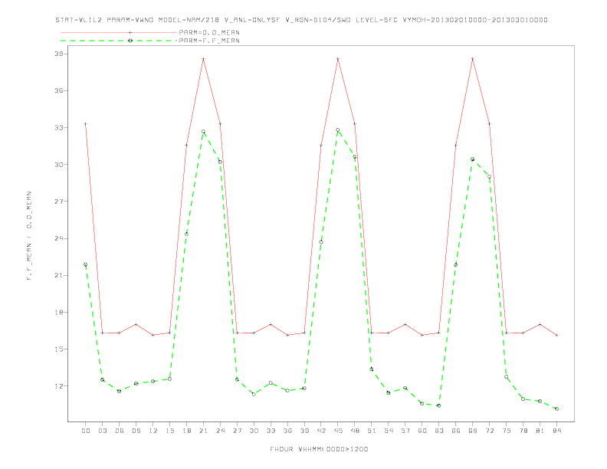Click x-axis tick label 39
The height and width of the screenshot is (469, 607).
304,431
